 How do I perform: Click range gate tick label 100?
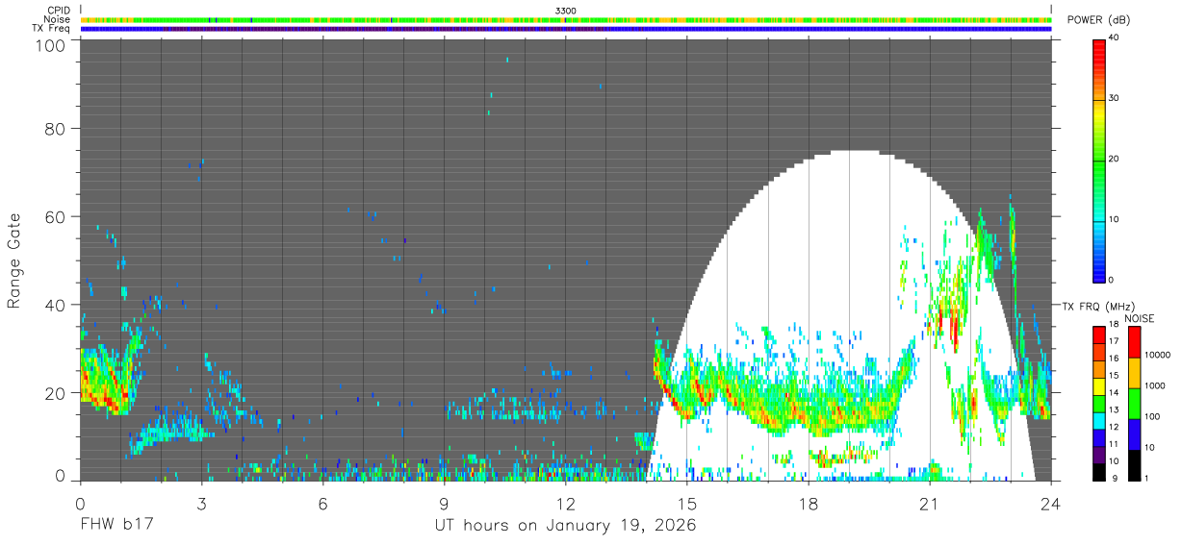[51, 44]
